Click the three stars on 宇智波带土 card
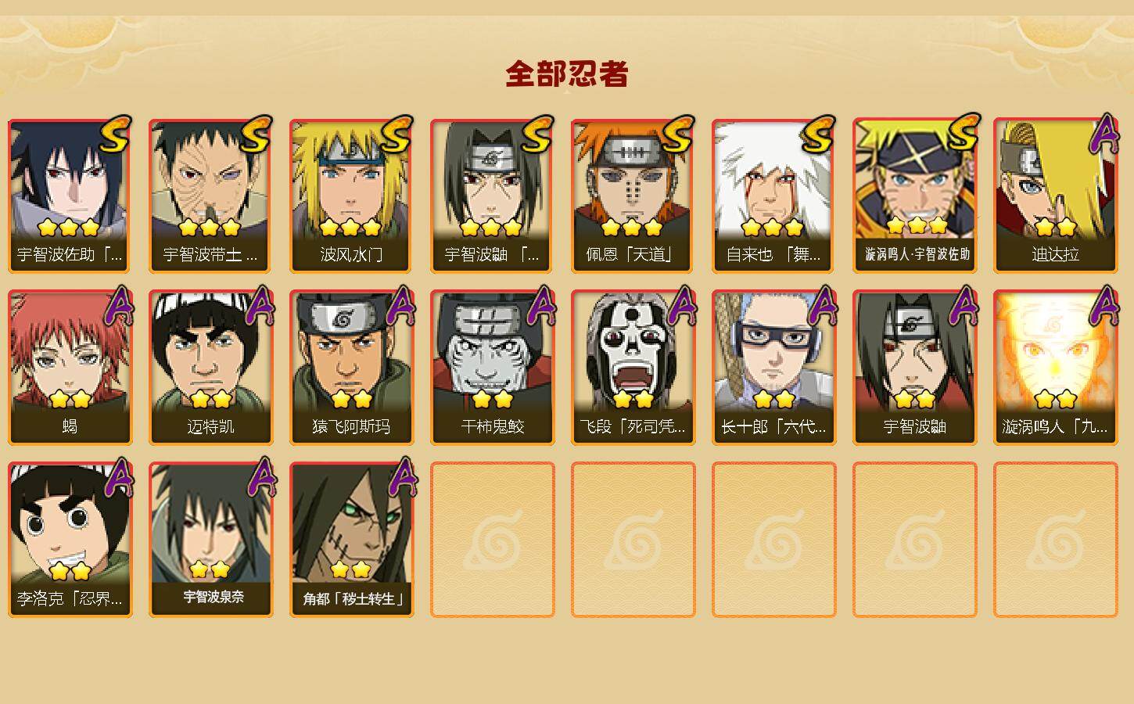Viewport: 1134px width, 704px height. [x=209, y=228]
